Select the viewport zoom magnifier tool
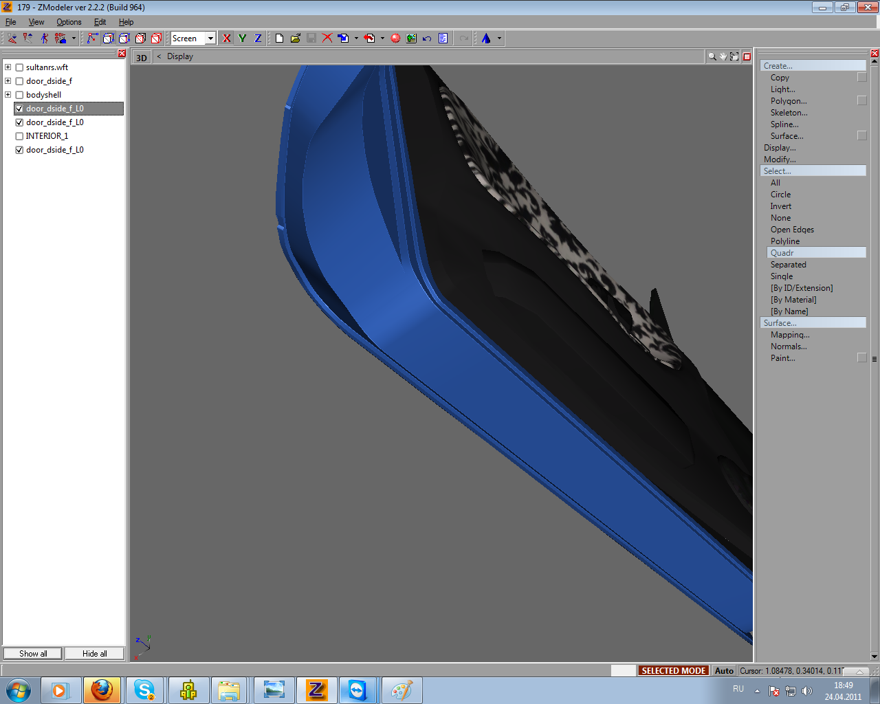The image size is (880, 704). tap(712, 56)
